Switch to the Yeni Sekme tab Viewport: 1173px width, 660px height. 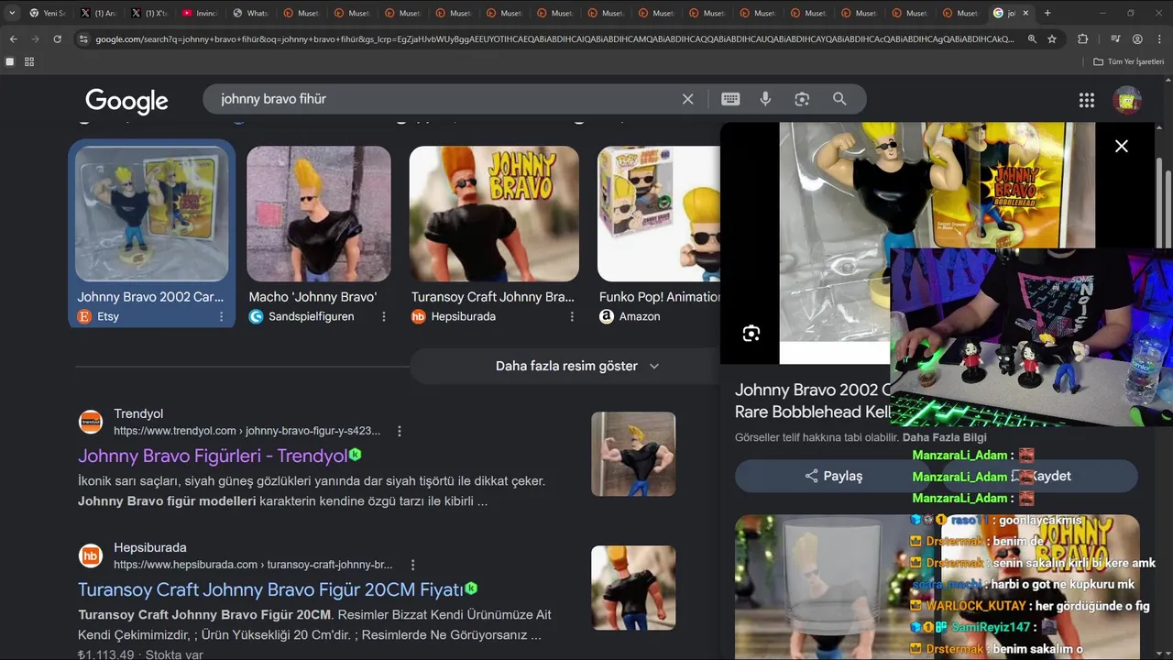(46, 13)
